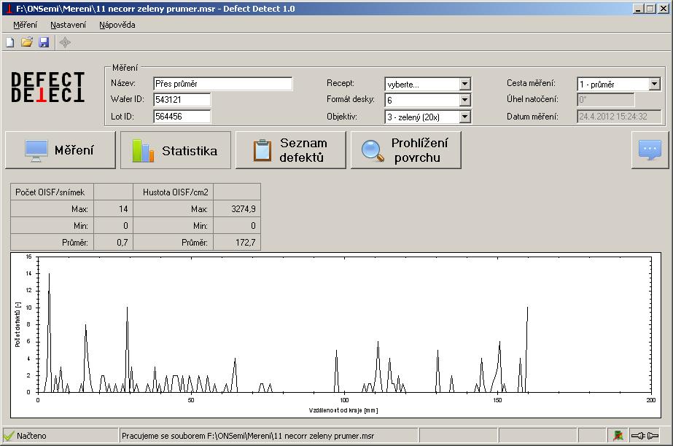
Task: Click the tallest chart peak reaching 14
Action: pyautogui.click(x=49, y=275)
